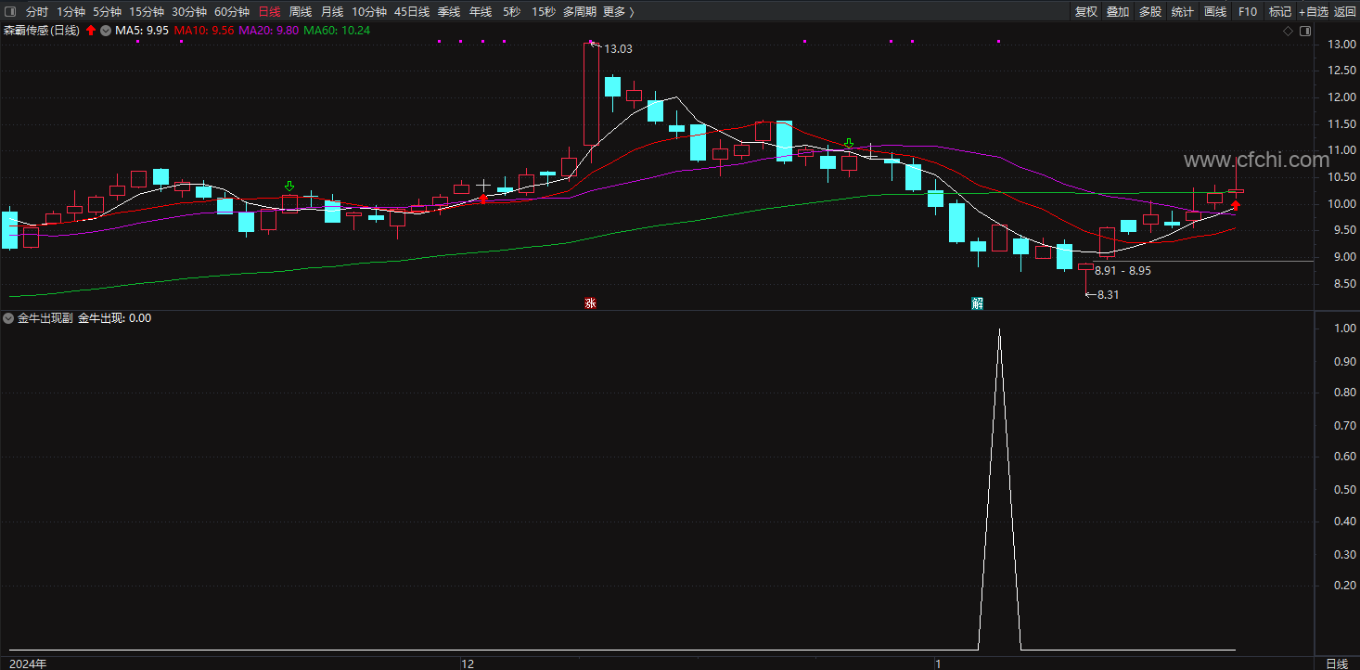Click the green down arrow signal in November
This screenshot has width=1360, height=670.
coord(289,187)
